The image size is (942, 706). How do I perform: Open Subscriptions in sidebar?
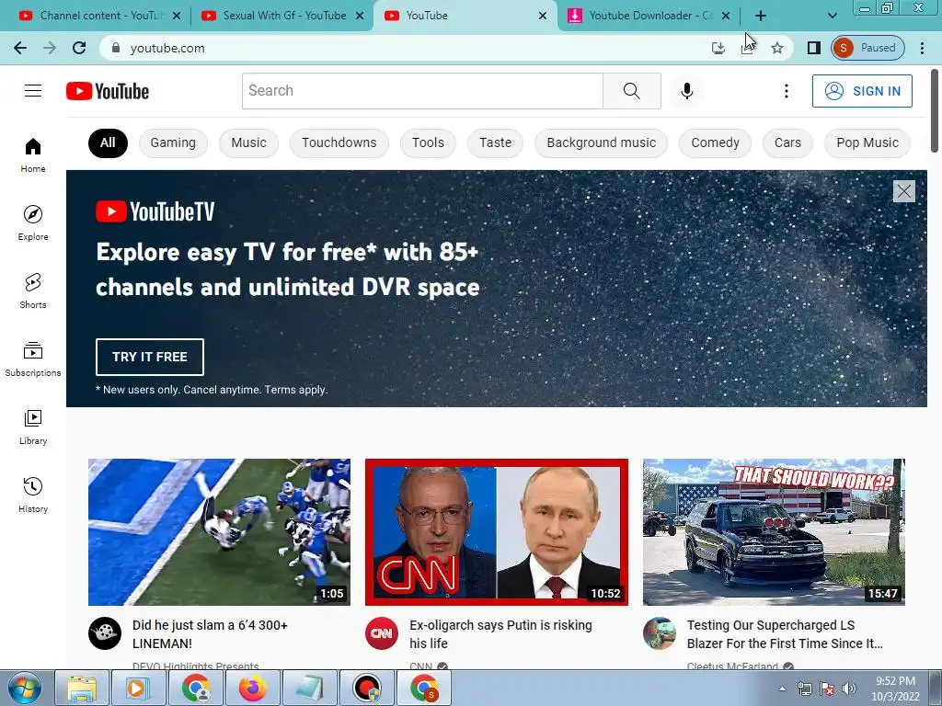[33, 359]
